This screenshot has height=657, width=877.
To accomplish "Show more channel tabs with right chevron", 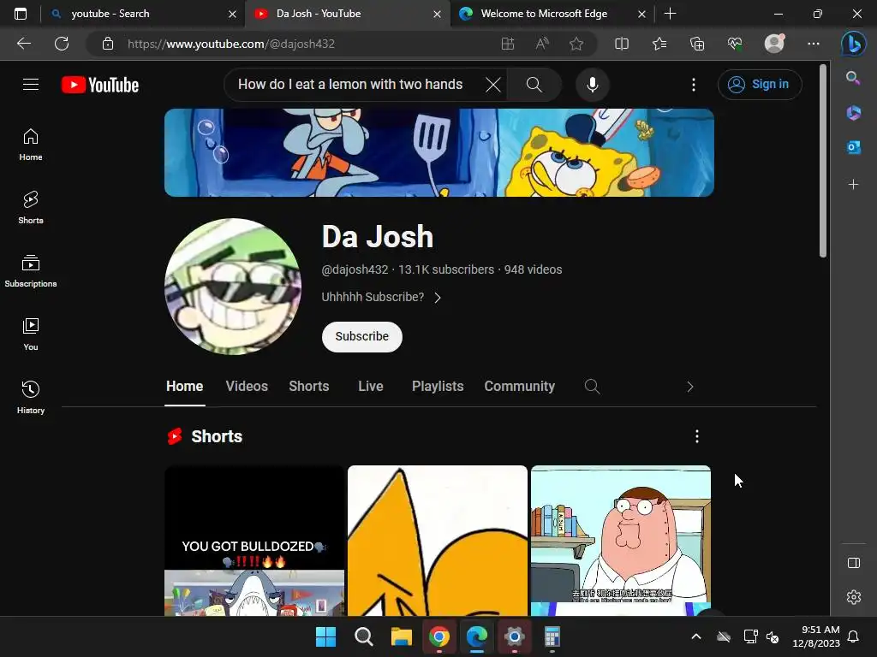I will click(x=689, y=387).
